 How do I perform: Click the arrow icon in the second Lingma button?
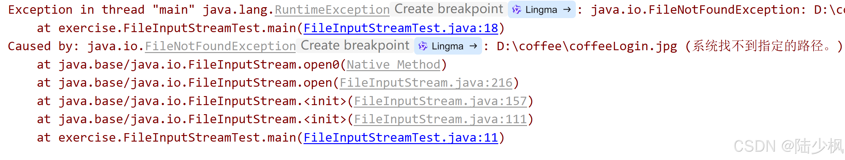(x=473, y=46)
